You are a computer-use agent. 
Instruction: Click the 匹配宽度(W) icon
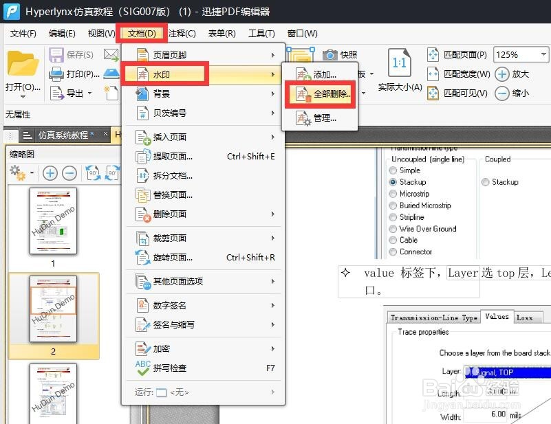click(433, 74)
